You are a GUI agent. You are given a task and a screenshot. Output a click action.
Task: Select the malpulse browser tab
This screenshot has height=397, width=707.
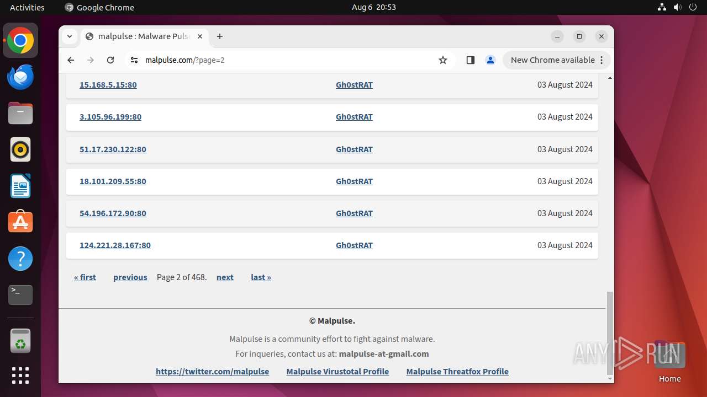point(144,36)
